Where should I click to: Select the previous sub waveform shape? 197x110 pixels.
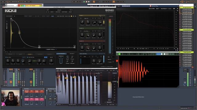pyautogui.click(x=93, y=57)
